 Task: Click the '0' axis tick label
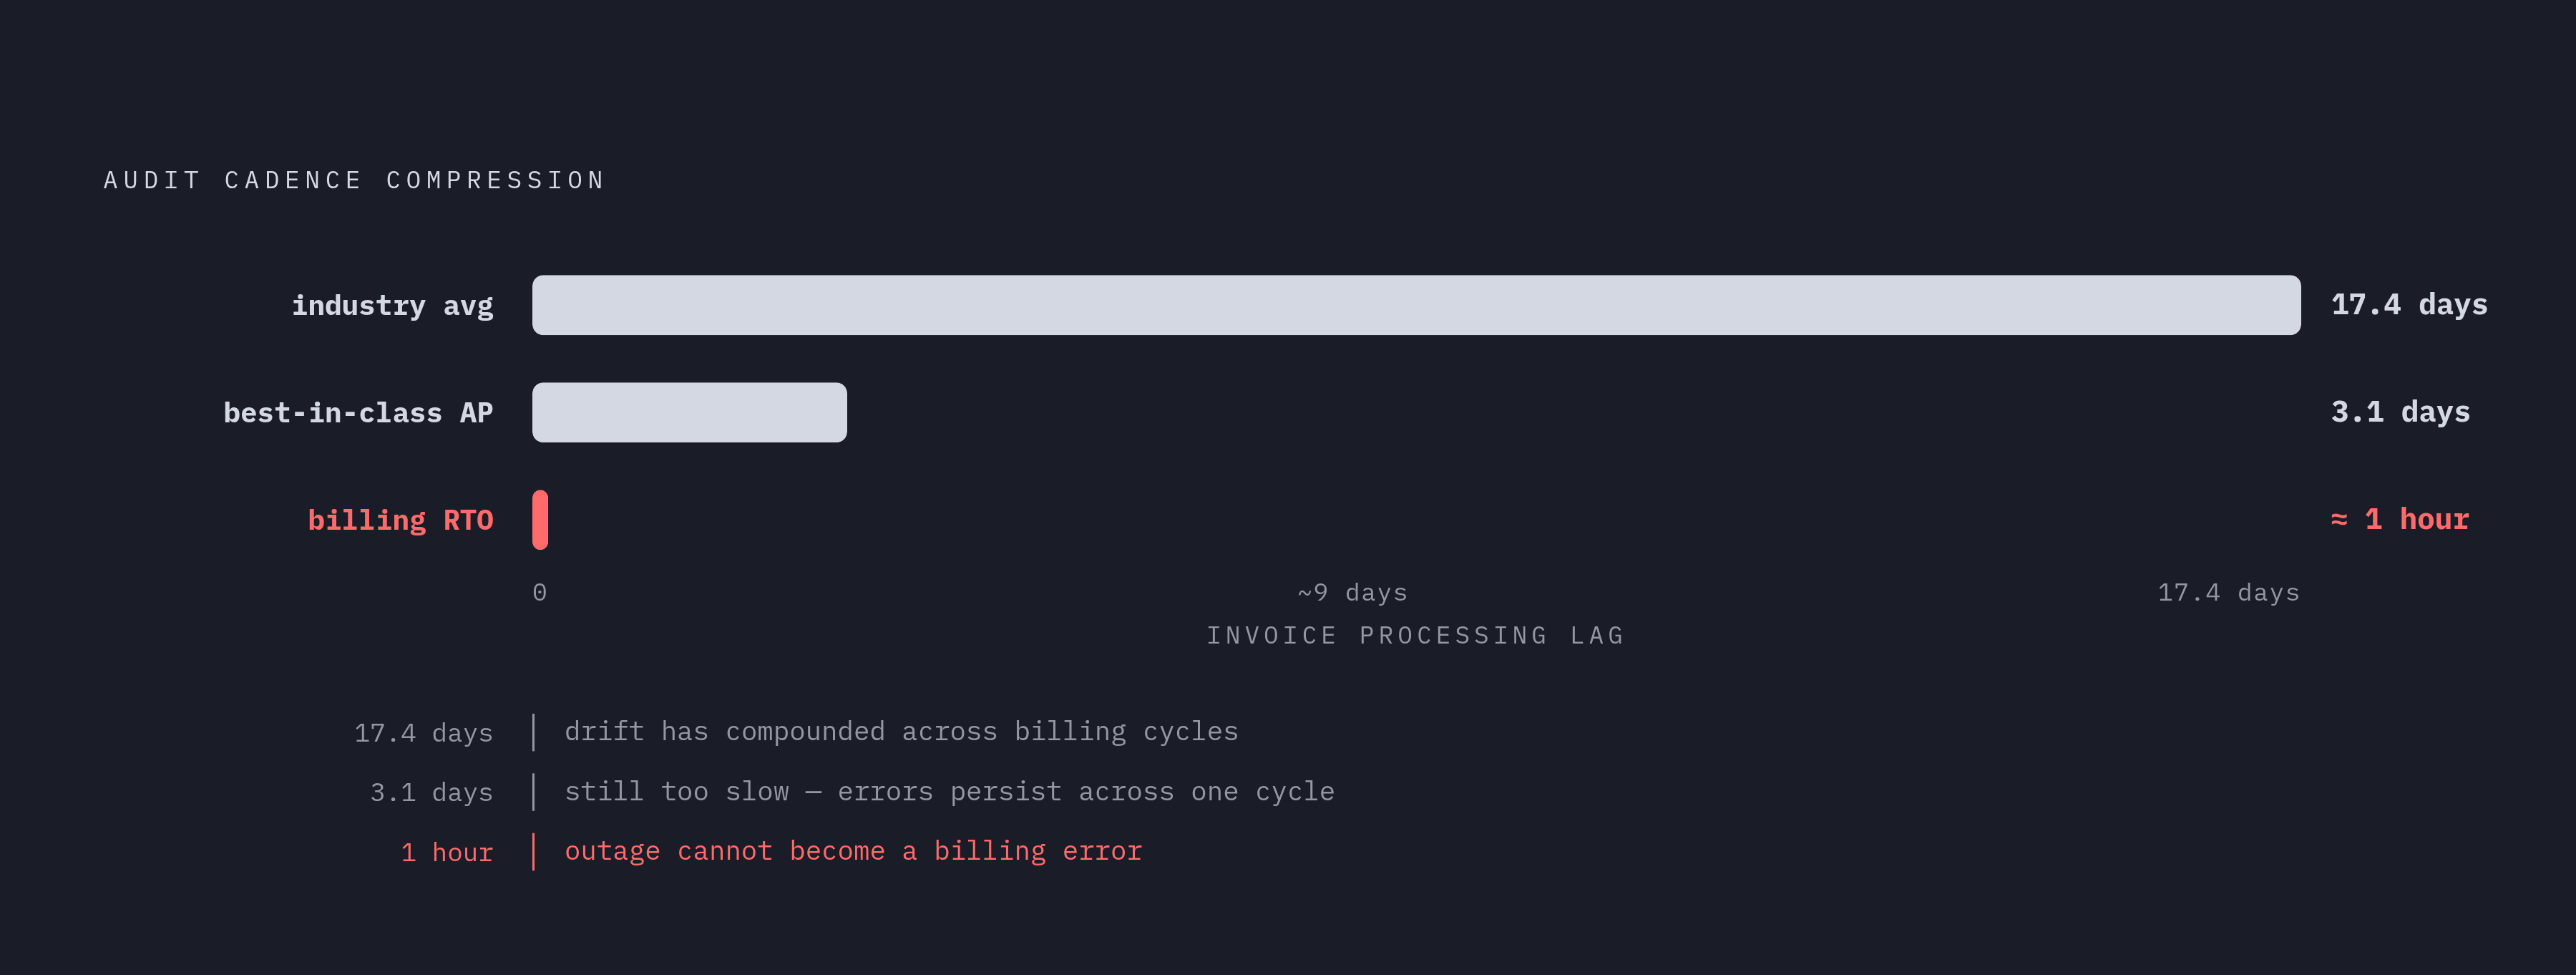[540, 593]
